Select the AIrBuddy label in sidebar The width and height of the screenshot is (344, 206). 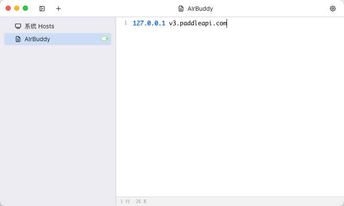click(37, 39)
